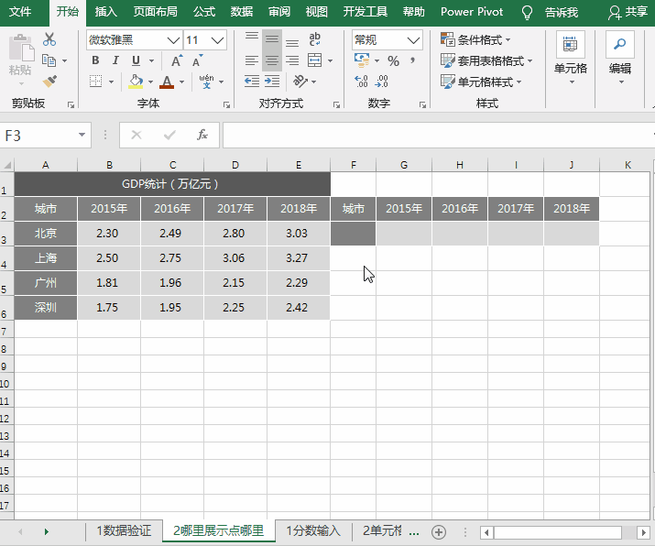Image resolution: width=655 pixels, height=546 pixels.
Task: Click the 共享 Share button
Action: (x=628, y=12)
